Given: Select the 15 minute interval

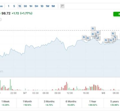Looking at the screenshot, I should coord(20,6).
